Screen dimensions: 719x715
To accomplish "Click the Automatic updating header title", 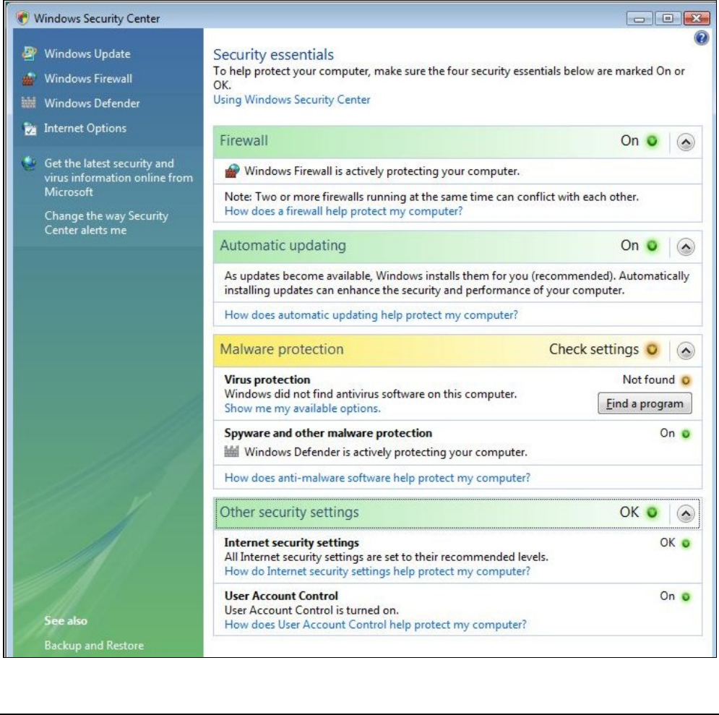I will (283, 245).
